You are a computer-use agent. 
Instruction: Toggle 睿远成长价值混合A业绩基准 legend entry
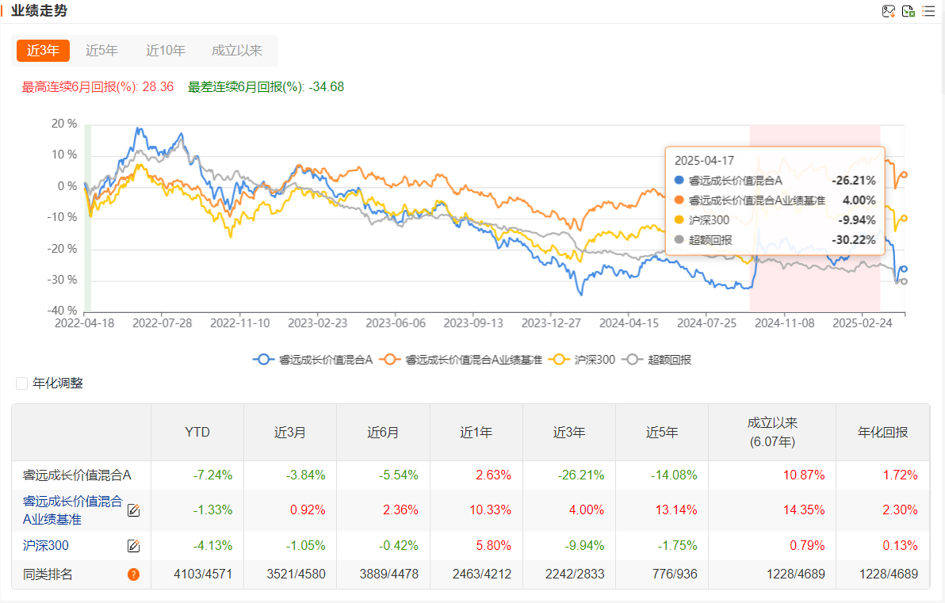coord(461,360)
